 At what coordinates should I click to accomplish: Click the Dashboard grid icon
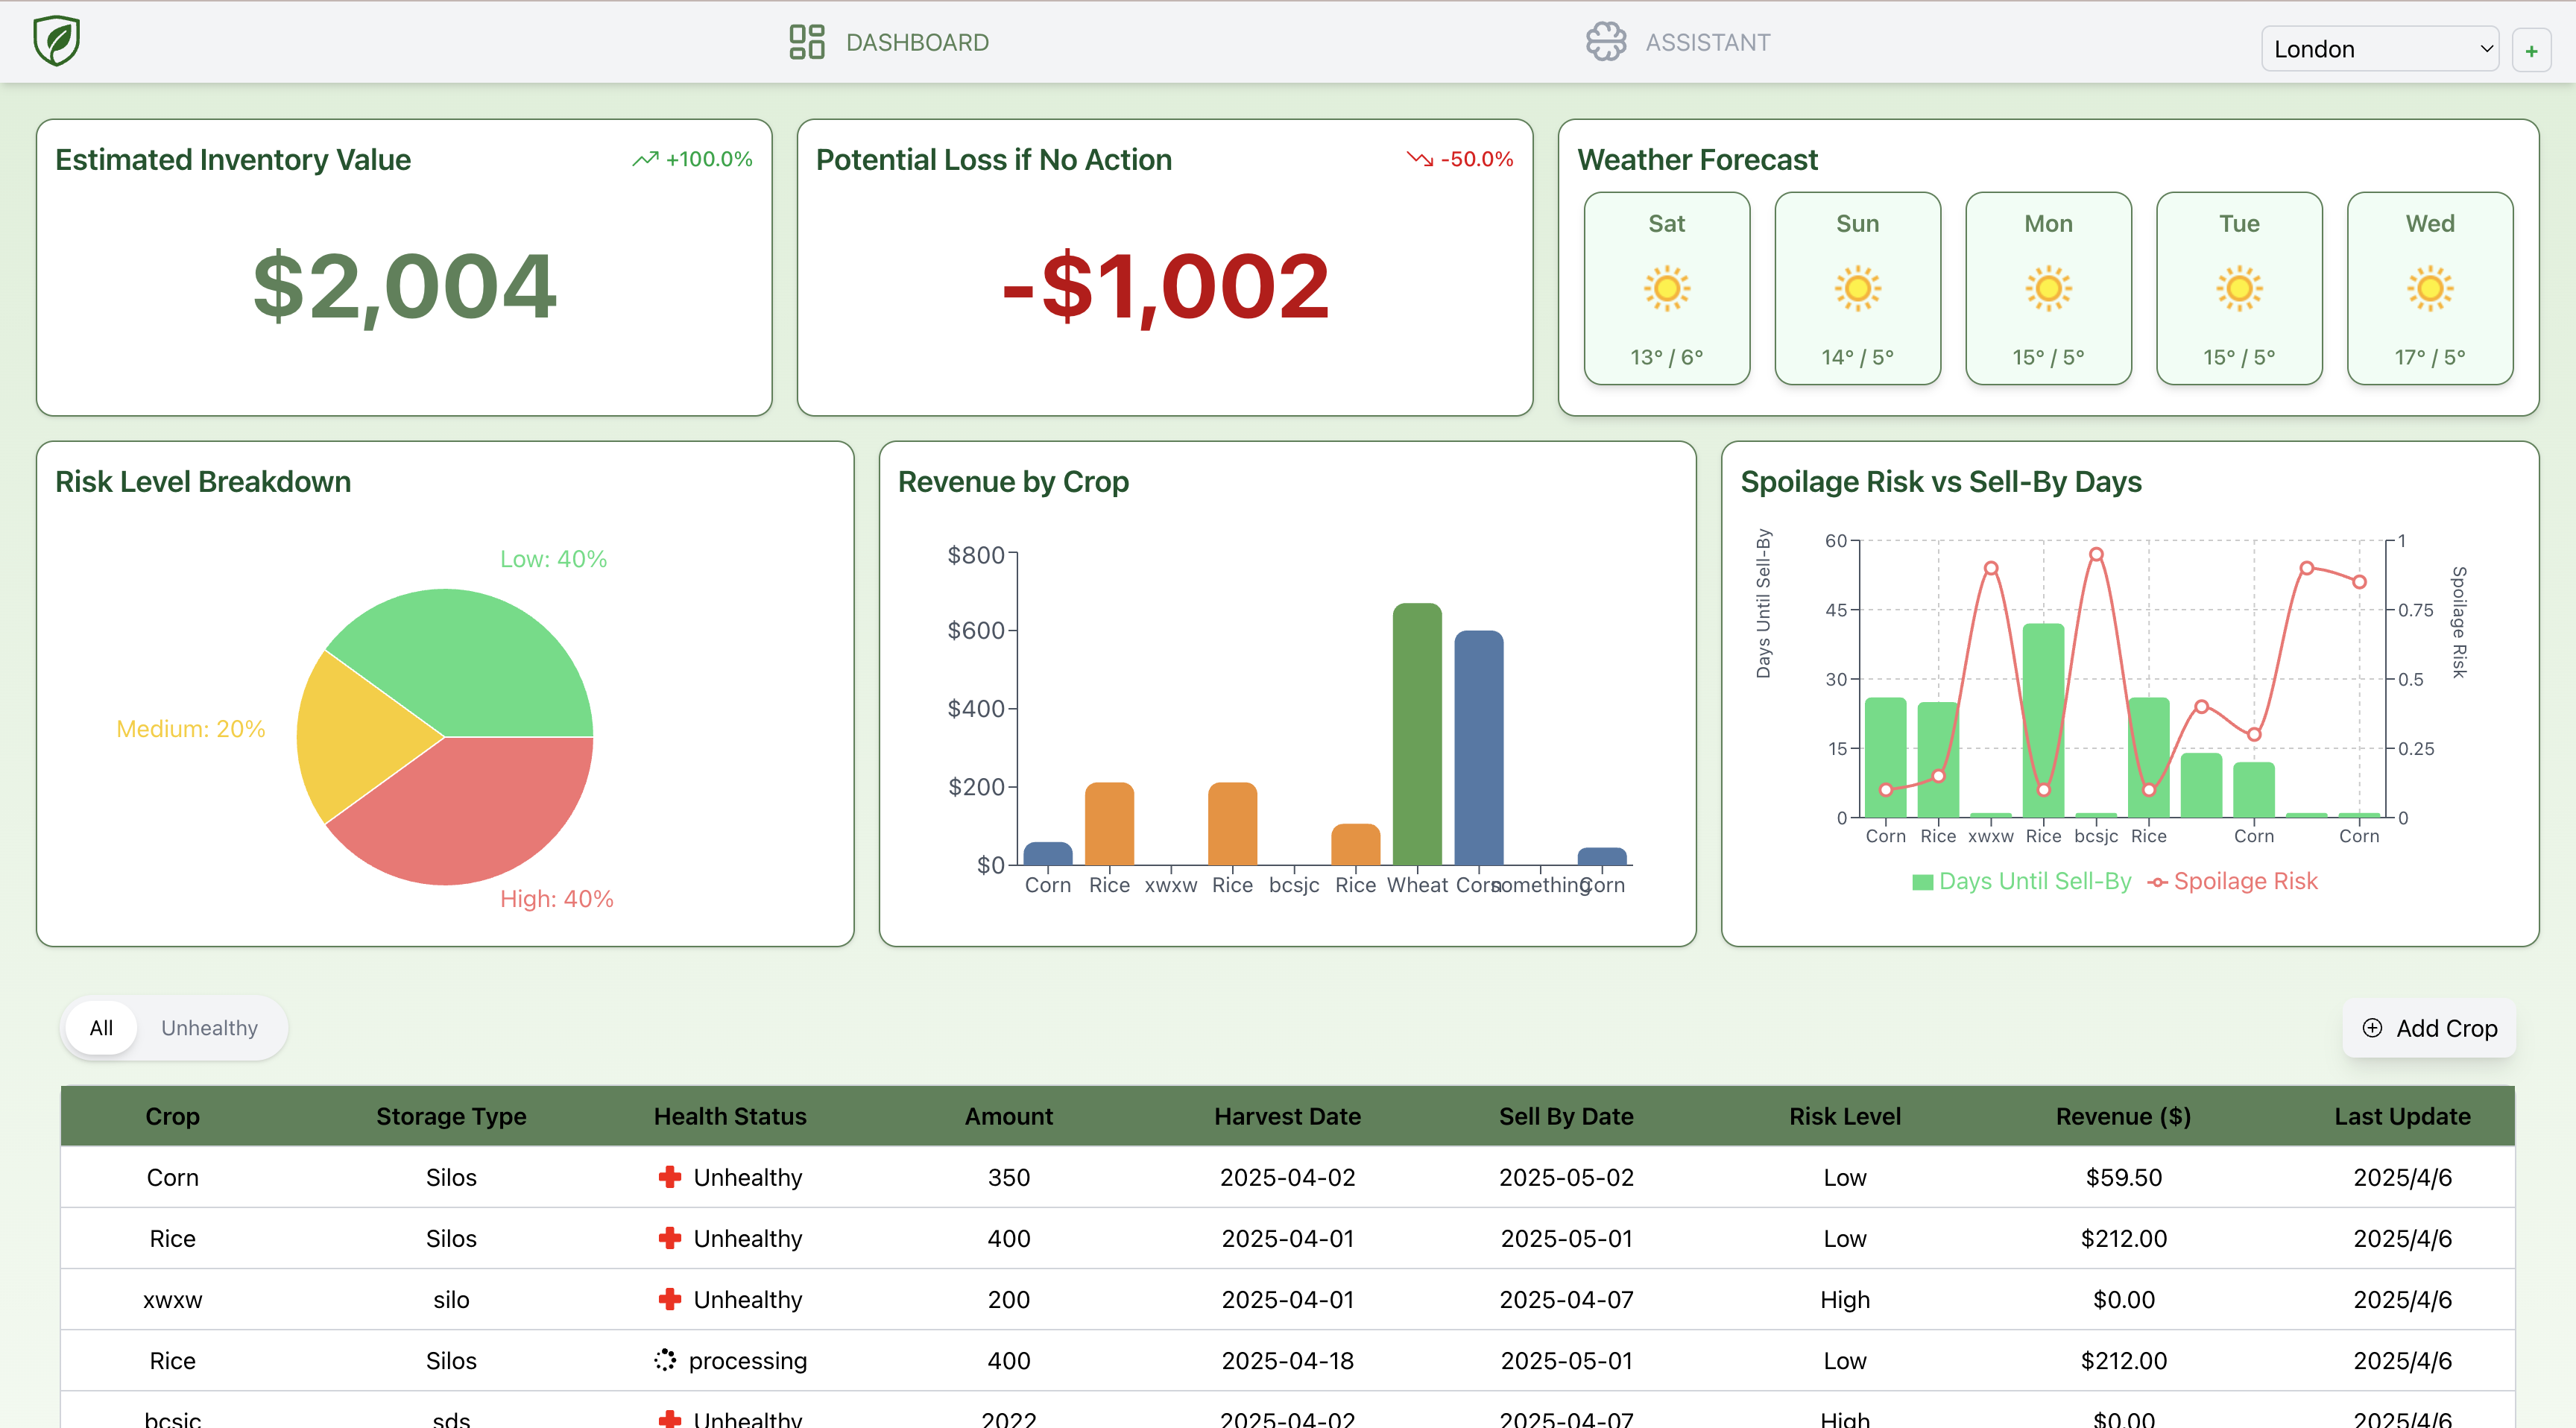(x=806, y=42)
